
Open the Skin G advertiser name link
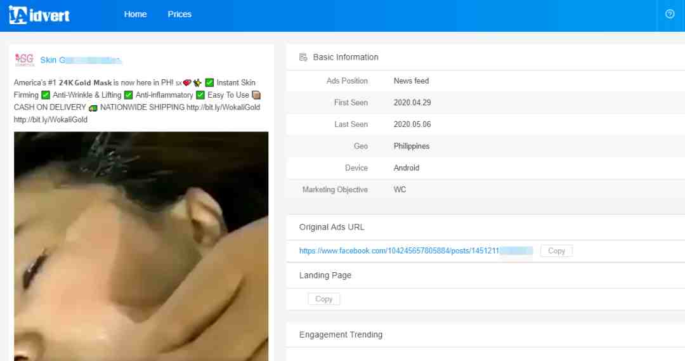(80, 60)
